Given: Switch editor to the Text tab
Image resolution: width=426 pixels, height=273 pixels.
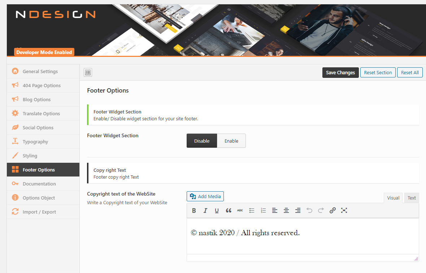Looking at the screenshot, I should tap(412, 198).
